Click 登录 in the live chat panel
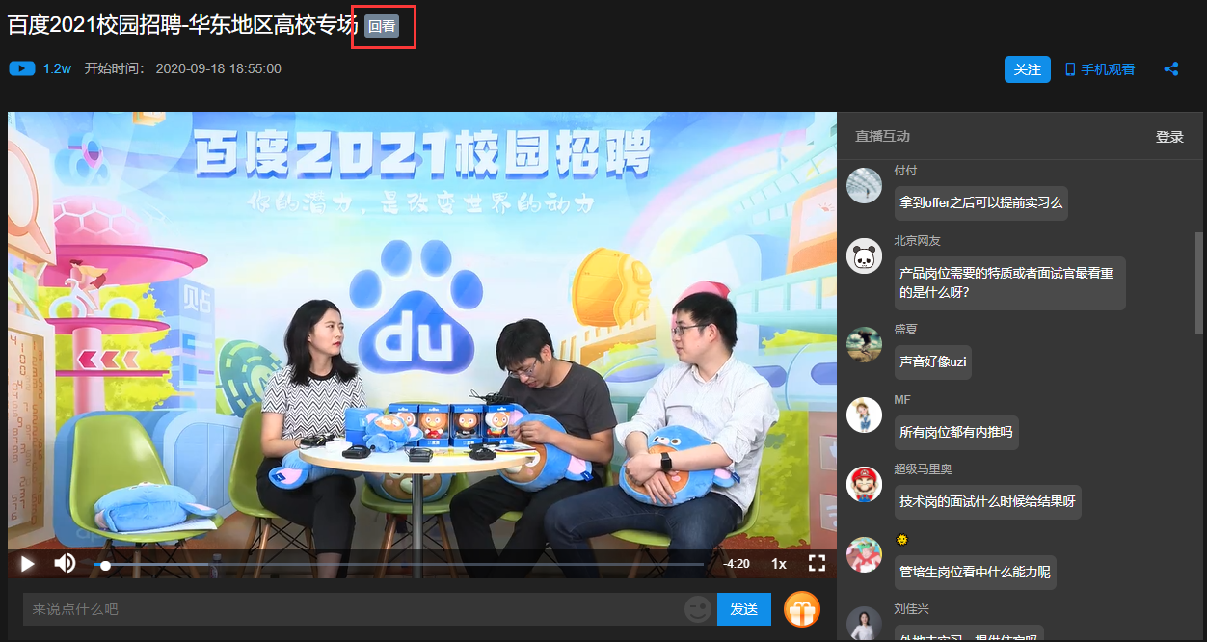This screenshot has height=642, width=1207. (x=1169, y=137)
